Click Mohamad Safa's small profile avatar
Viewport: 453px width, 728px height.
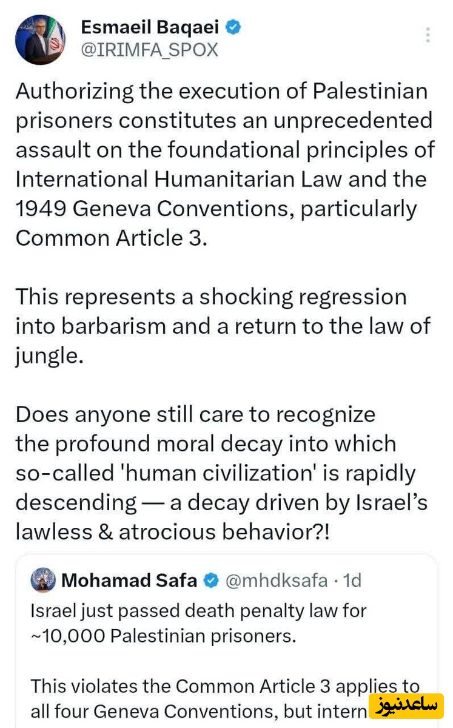(x=43, y=581)
